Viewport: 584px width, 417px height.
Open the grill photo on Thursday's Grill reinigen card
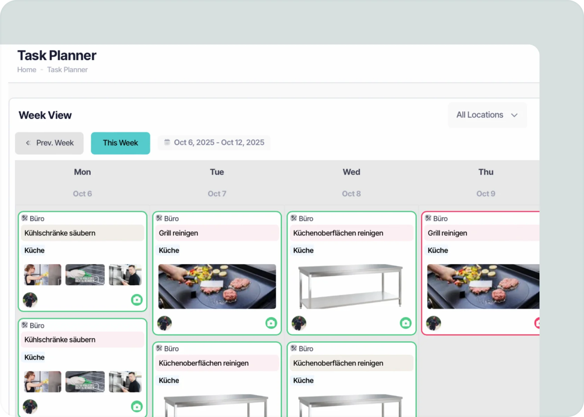[x=483, y=286]
